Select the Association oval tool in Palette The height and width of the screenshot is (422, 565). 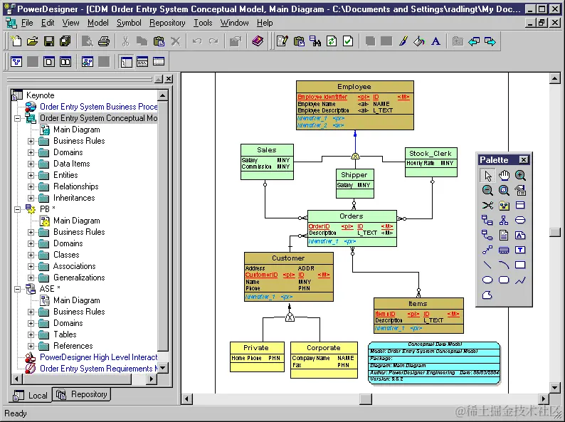[x=520, y=220]
